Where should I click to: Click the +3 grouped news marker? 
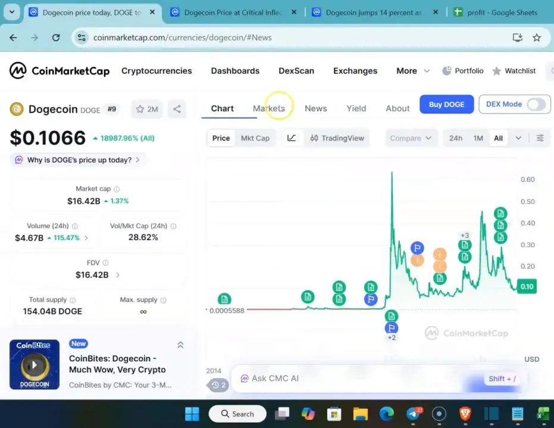pos(465,235)
